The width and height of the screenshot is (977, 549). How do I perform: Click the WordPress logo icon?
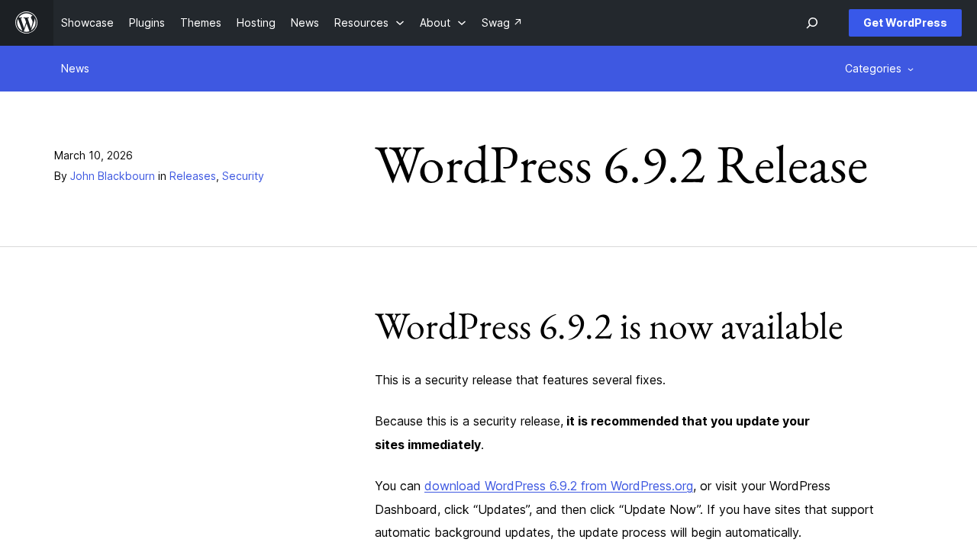[27, 23]
